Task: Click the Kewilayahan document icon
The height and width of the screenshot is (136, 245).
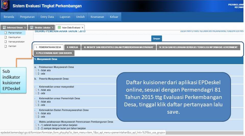Action: (x=6, y=37)
